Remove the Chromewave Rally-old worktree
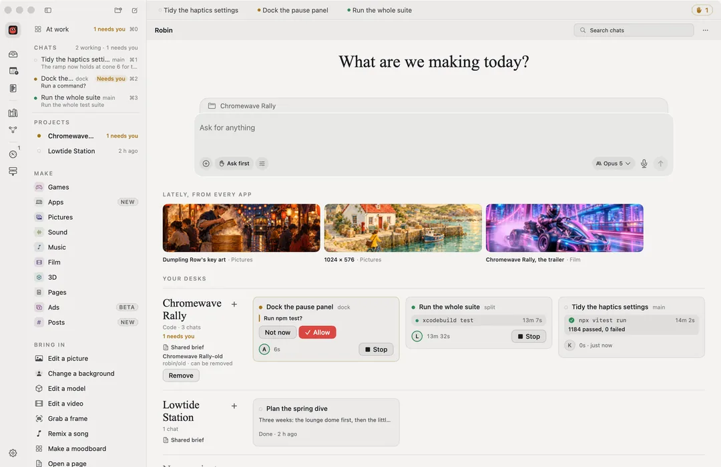The height and width of the screenshot is (467, 721). 181,375
